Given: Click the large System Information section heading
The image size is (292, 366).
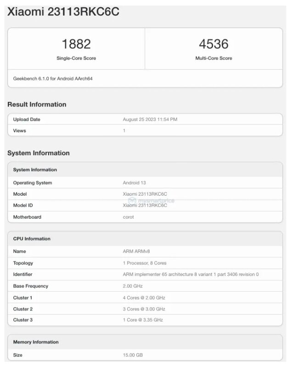Looking at the screenshot, I should point(39,153).
